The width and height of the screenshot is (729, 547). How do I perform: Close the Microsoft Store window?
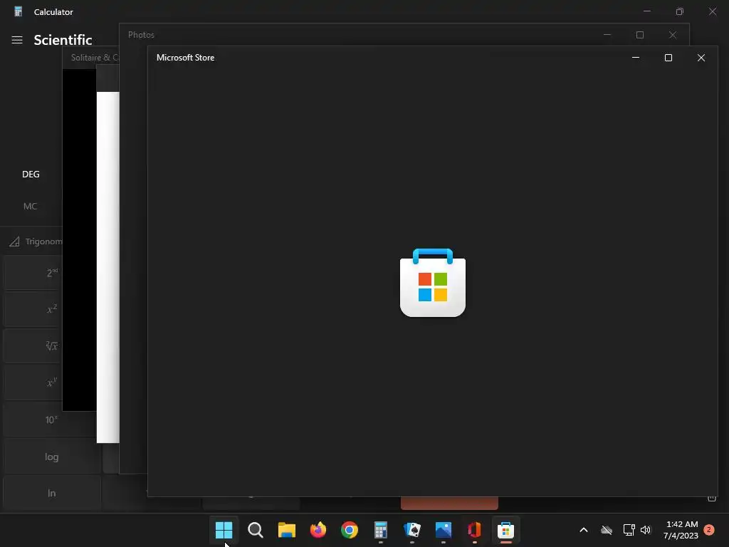[x=701, y=58]
